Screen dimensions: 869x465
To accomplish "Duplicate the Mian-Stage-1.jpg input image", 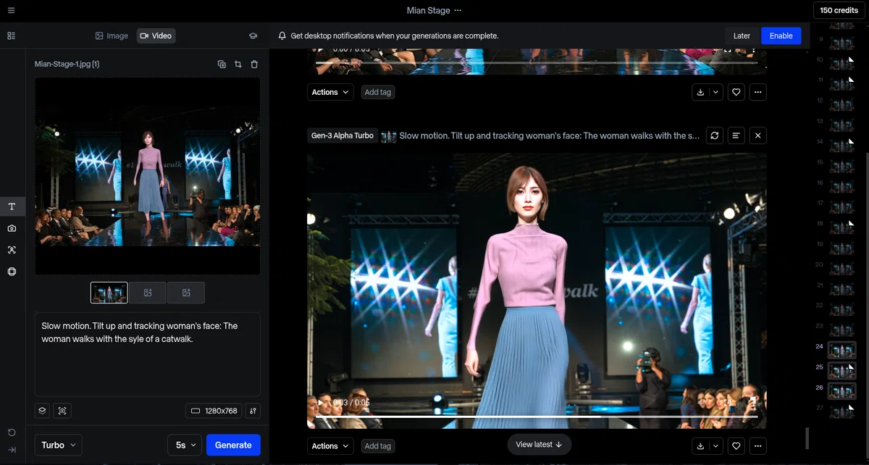I will point(222,64).
